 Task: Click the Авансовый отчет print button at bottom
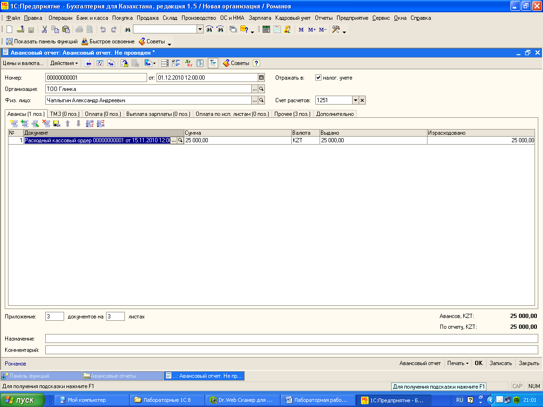coord(420,363)
